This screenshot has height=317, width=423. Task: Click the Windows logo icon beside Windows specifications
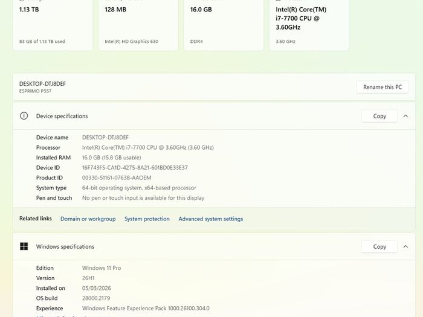pos(24,246)
